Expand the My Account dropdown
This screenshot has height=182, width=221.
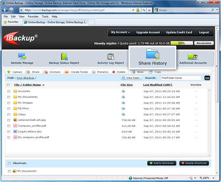120,32
